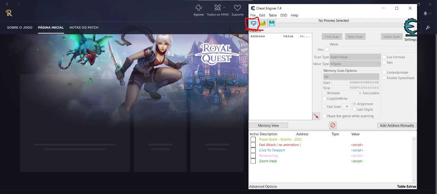Toggle the Executable checkbox
Screen dimensions: 437x194
(x=360, y=93)
